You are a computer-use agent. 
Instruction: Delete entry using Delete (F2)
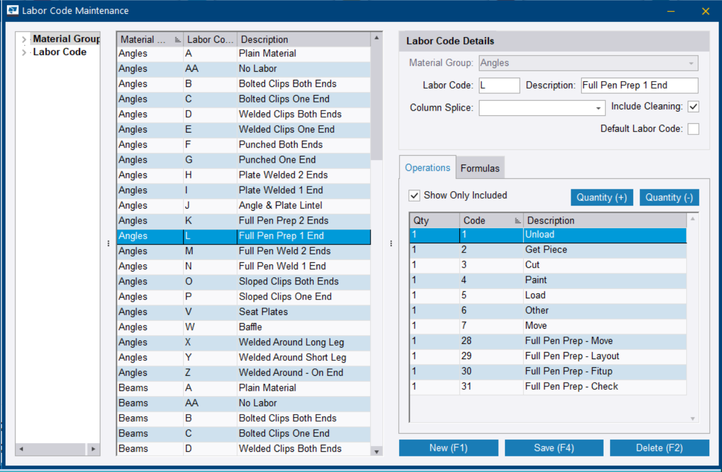[659, 447]
